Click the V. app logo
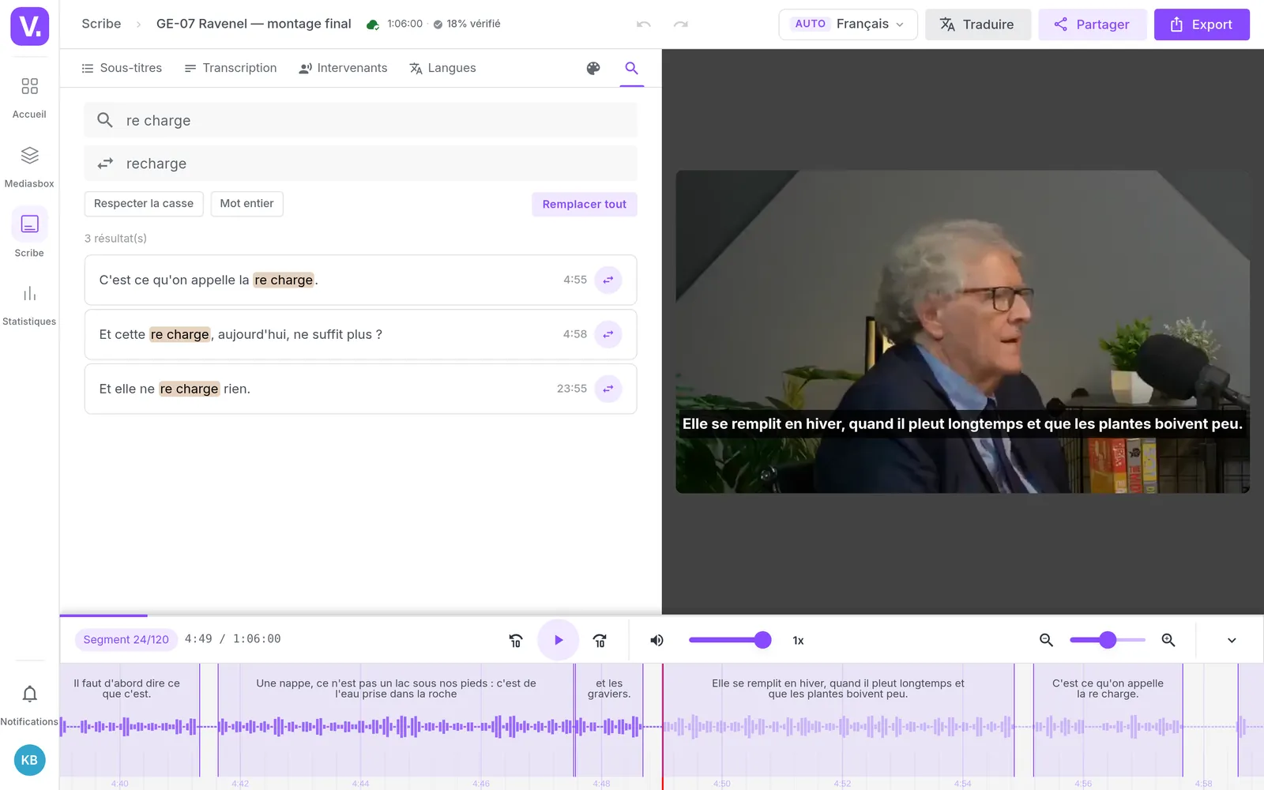The height and width of the screenshot is (790, 1264). pyautogui.click(x=30, y=26)
